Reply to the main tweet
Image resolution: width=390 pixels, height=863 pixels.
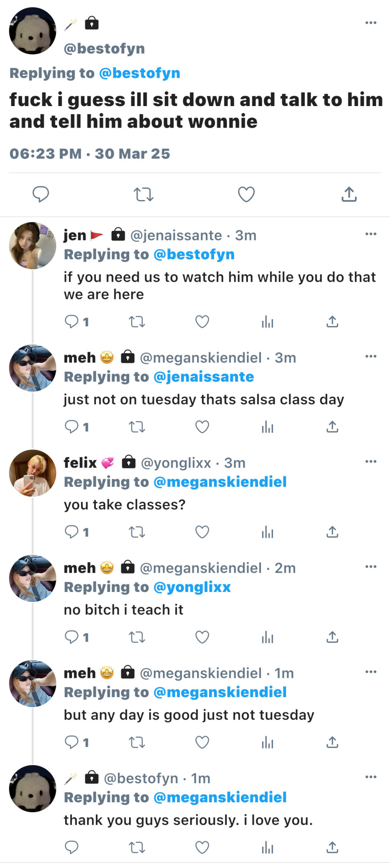(x=41, y=194)
